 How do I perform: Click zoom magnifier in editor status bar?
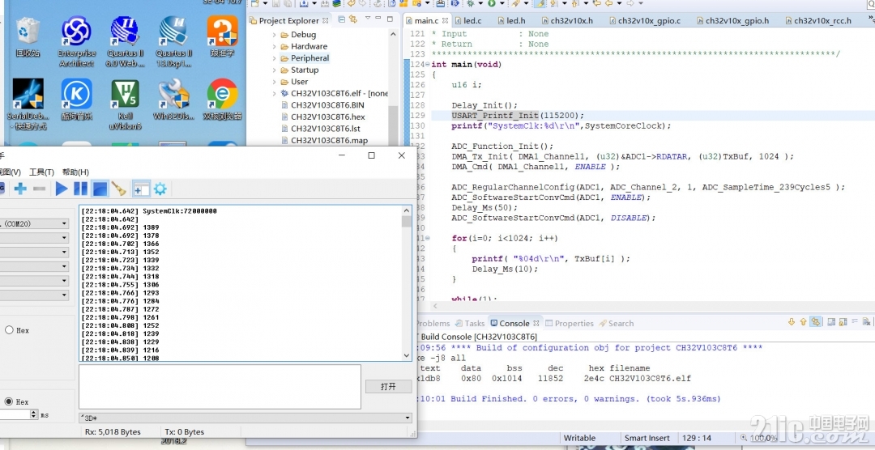click(745, 439)
